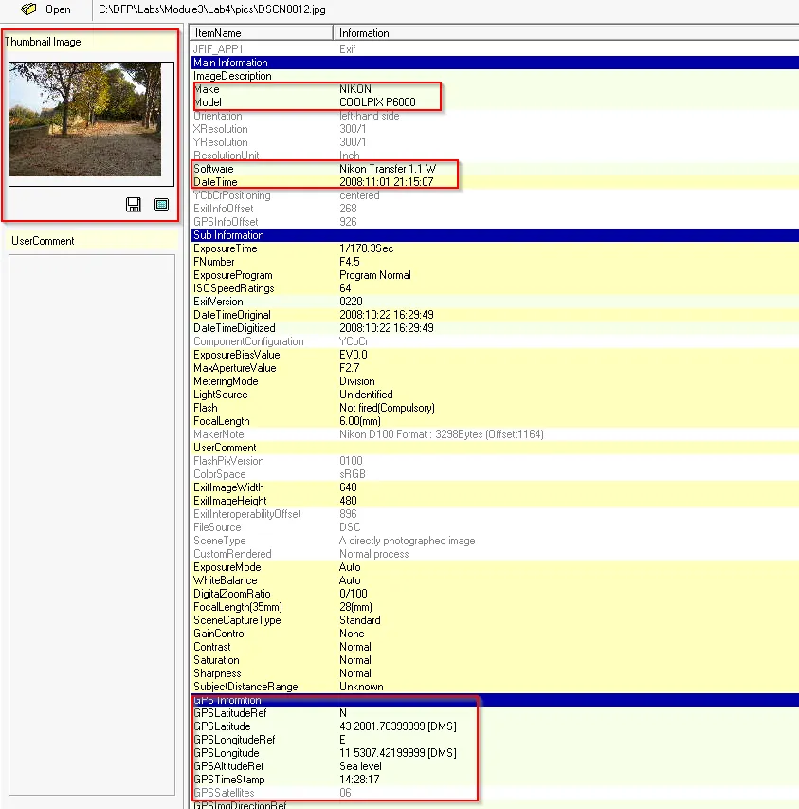Image resolution: width=799 pixels, height=809 pixels.
Task: Click the monitor icon below the thumbnail
Action: [161, 204]
